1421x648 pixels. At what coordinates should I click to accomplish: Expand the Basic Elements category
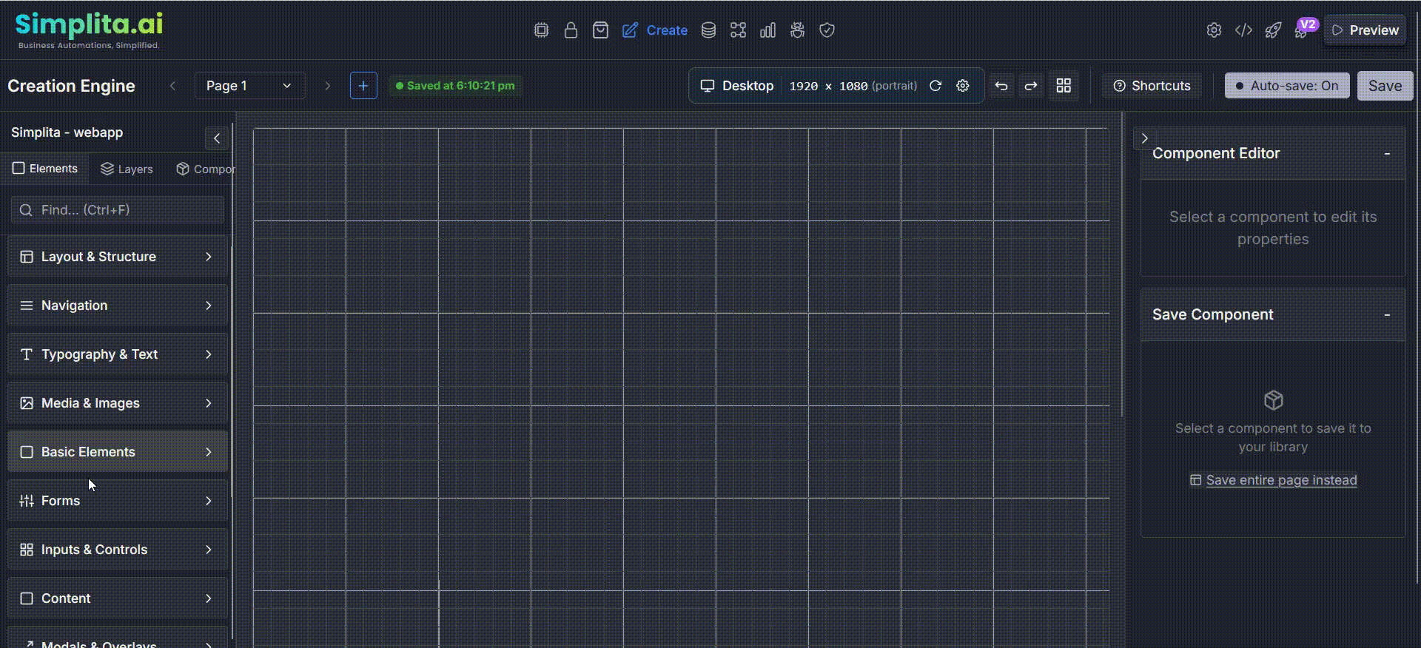pyautogui.click(x=118, y=452)
